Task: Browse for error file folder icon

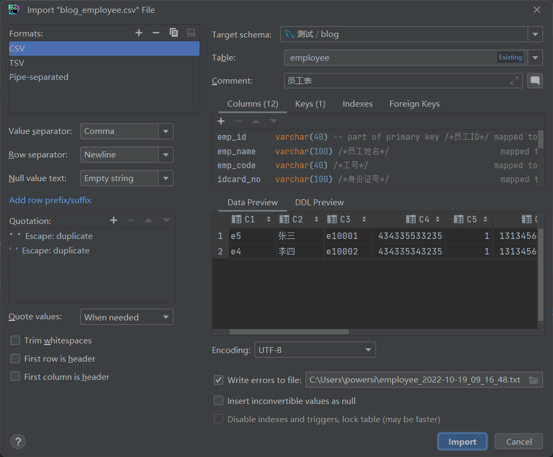Action: point(534,380)
